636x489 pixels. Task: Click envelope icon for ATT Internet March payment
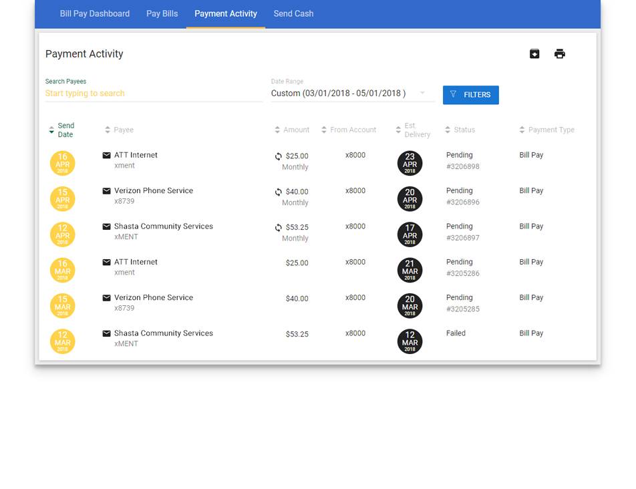[106, 263]
